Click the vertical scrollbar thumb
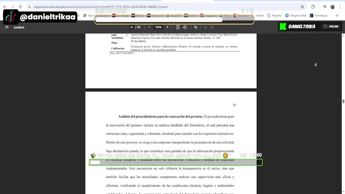The image size is (345, 194). 343,101
